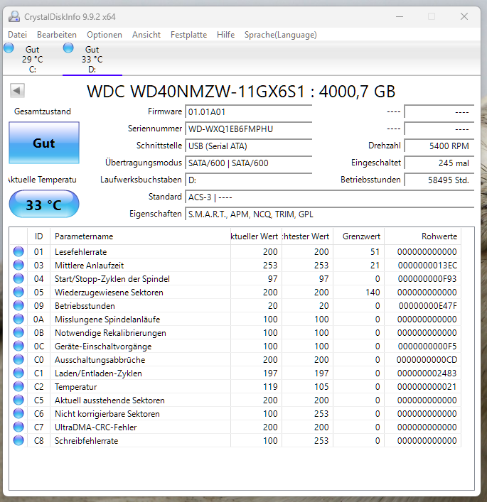The width and height of the screenshot is (487, 502).
Task: Click status orb of Wiederzugewiesene Sektoren row
Action: pos(18,292)
